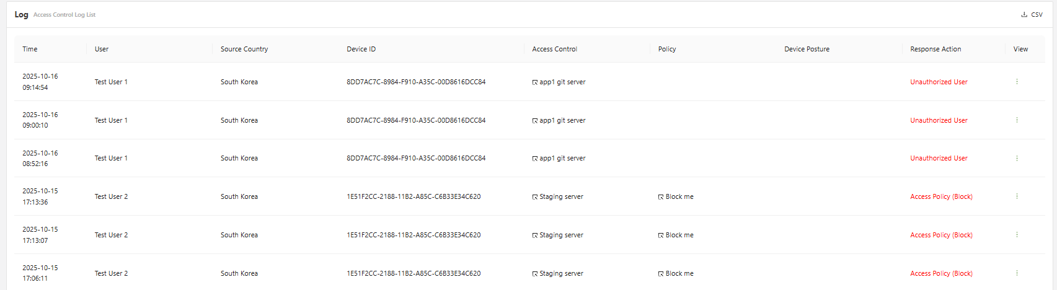Click the Device ID column header
Viewport: 1057px width, 290px height.
[x=361, y=49]
